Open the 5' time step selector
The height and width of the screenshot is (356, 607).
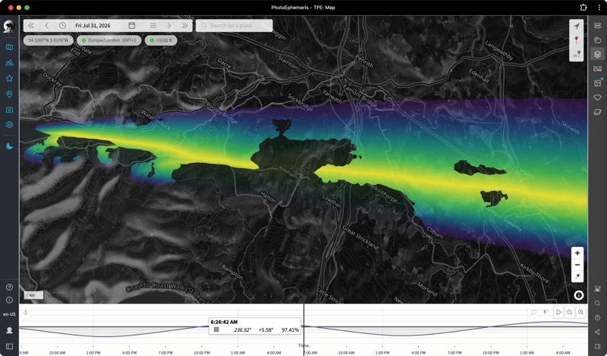coord(546,312)
